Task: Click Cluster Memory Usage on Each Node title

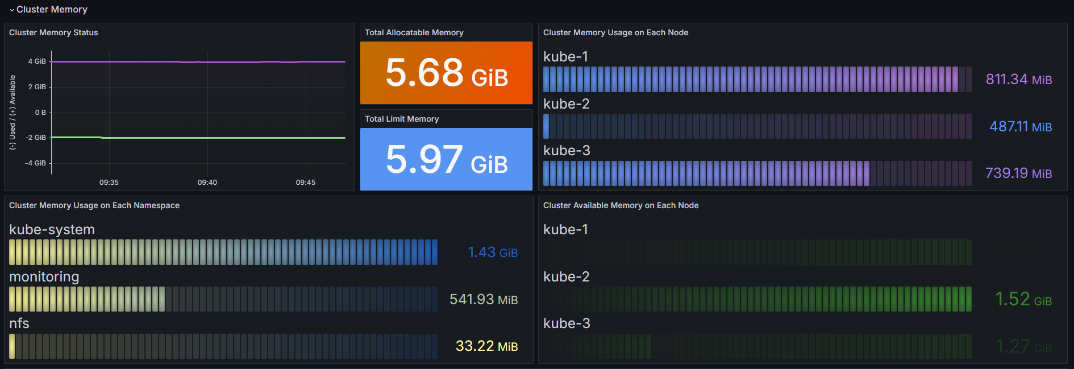Action: pyautogui.click(x=615, y=32)
